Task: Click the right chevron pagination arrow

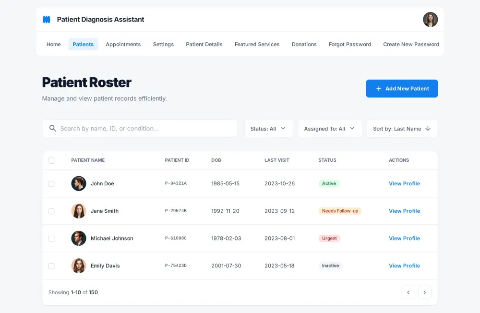Action: tap(425, 292)
